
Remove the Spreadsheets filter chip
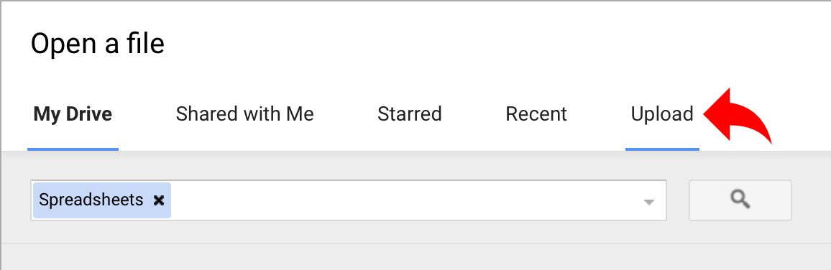[158, 200]
